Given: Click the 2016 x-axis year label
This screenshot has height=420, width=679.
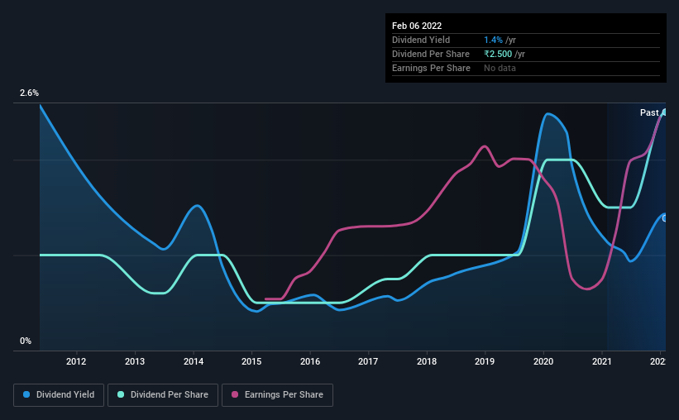Looking at the screenshot, I should [x=310, y=361].
